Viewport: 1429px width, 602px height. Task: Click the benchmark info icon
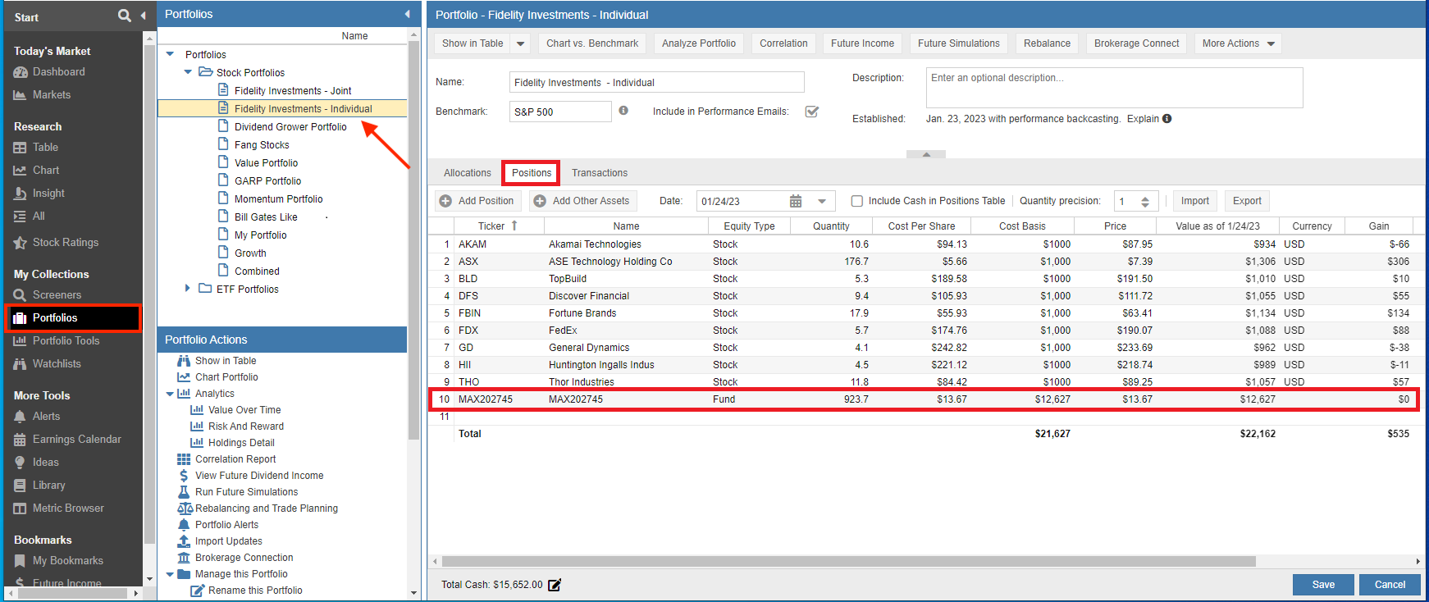click(x=623, y=111)
